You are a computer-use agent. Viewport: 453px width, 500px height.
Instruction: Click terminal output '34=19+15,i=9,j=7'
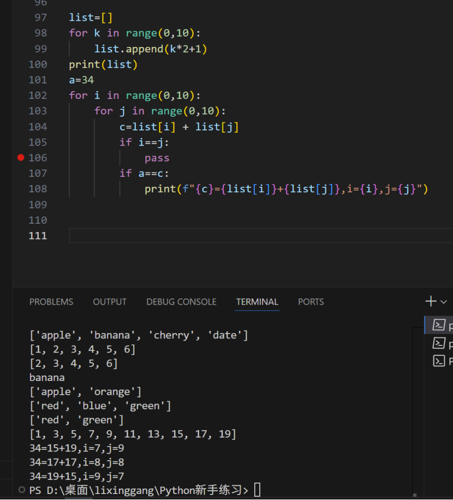[x=77, y=476]
